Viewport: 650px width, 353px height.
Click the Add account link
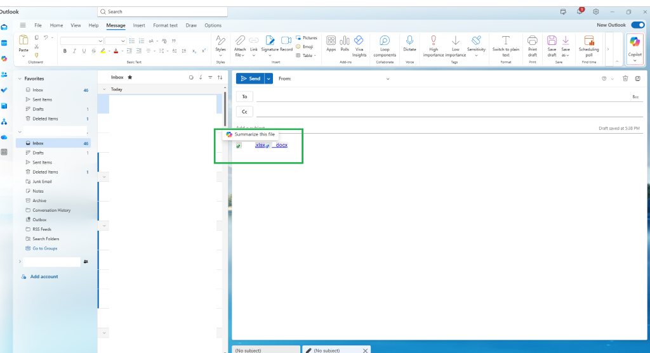click(44, 276)
